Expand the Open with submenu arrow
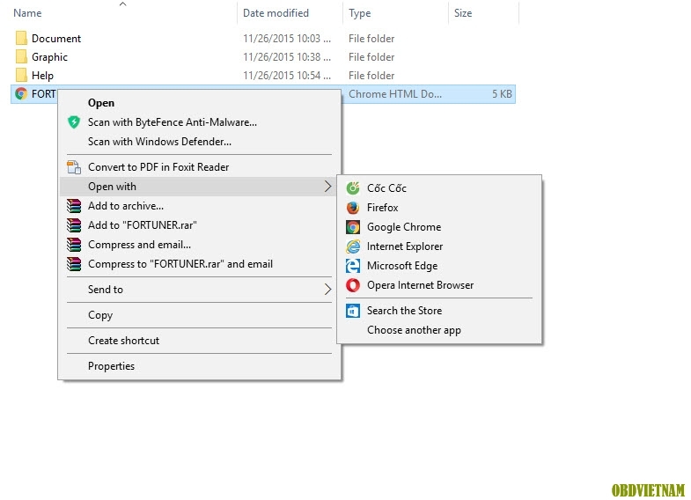The height and width of the screenshot is (500, 691). click(327, 187)
